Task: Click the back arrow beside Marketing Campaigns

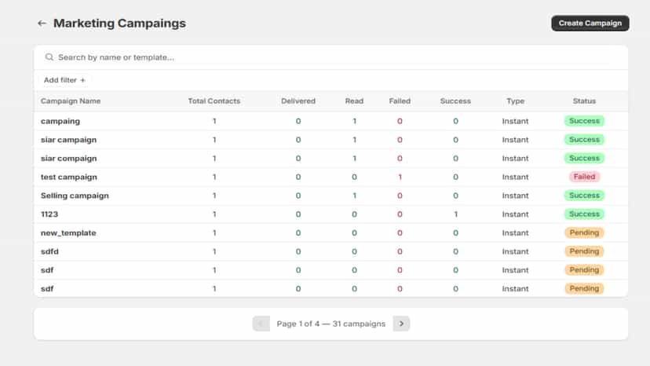Action: [x=42, y=24]
